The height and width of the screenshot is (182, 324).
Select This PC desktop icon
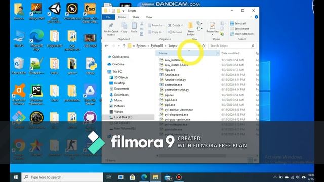pos(19,38)
